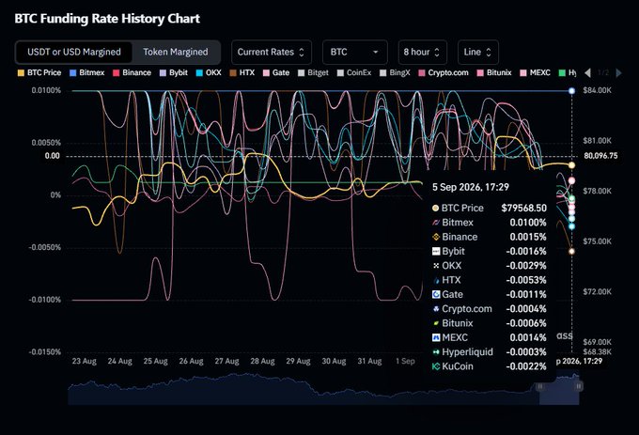Image resolution: width=639 pixels, height=435 pixels.
Task: Toggle HTX series in the legend
Action: click(242, 73)
